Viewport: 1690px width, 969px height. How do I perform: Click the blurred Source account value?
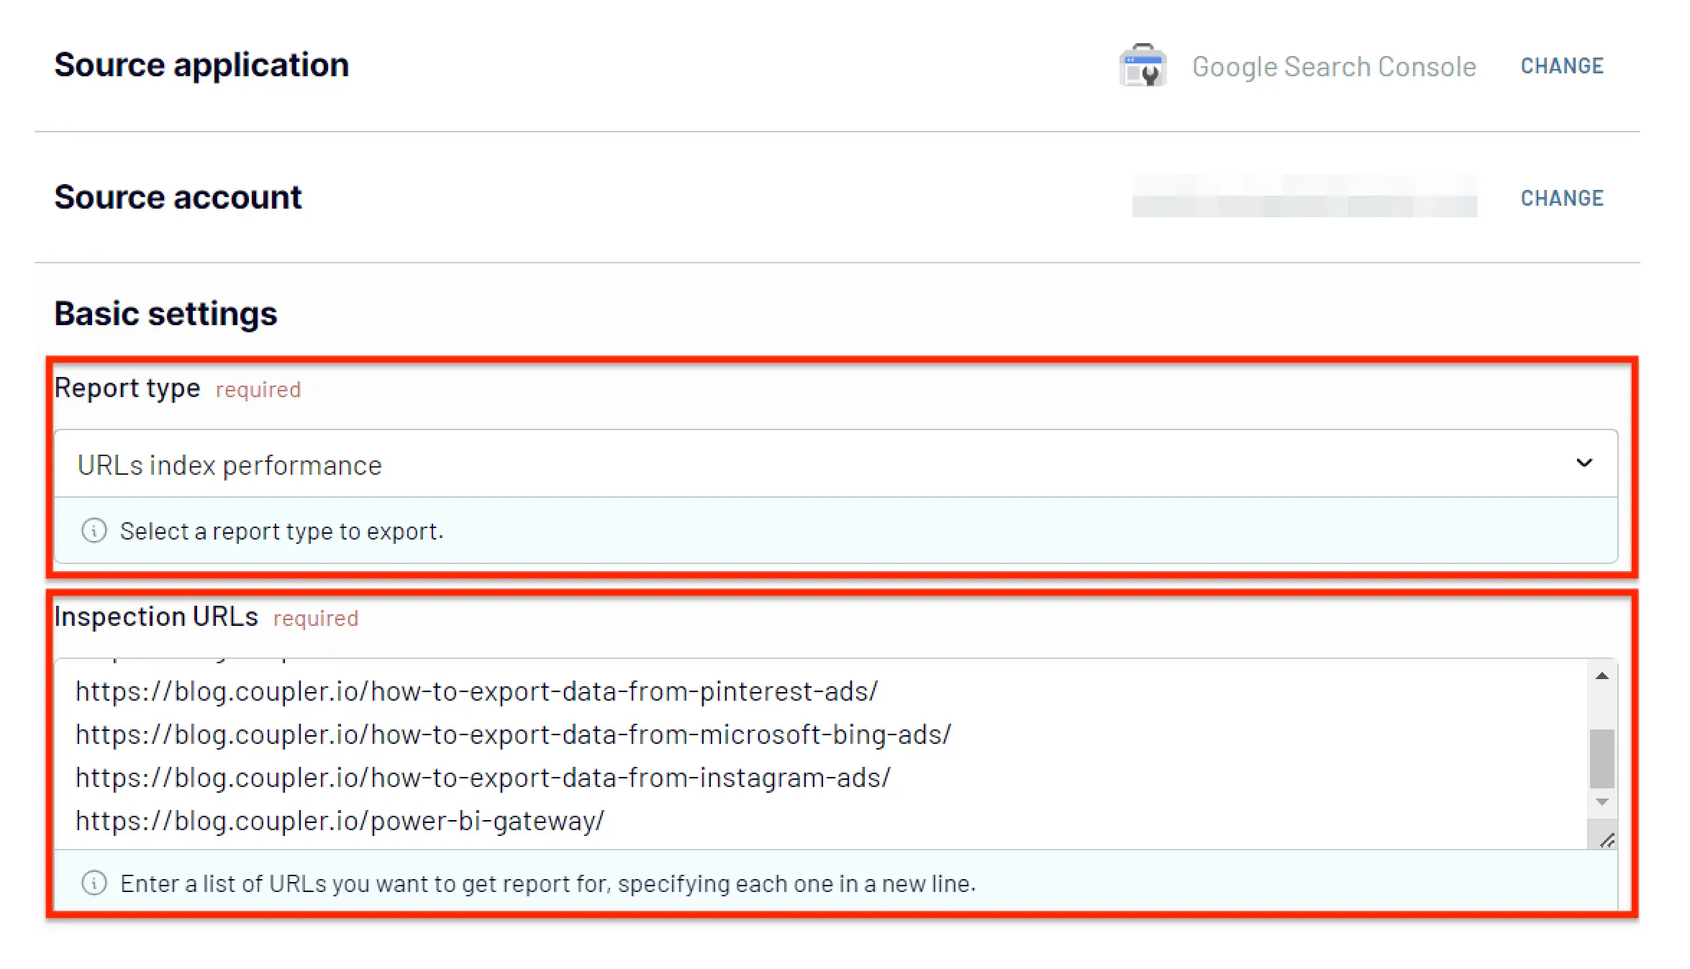(1304, 196)
